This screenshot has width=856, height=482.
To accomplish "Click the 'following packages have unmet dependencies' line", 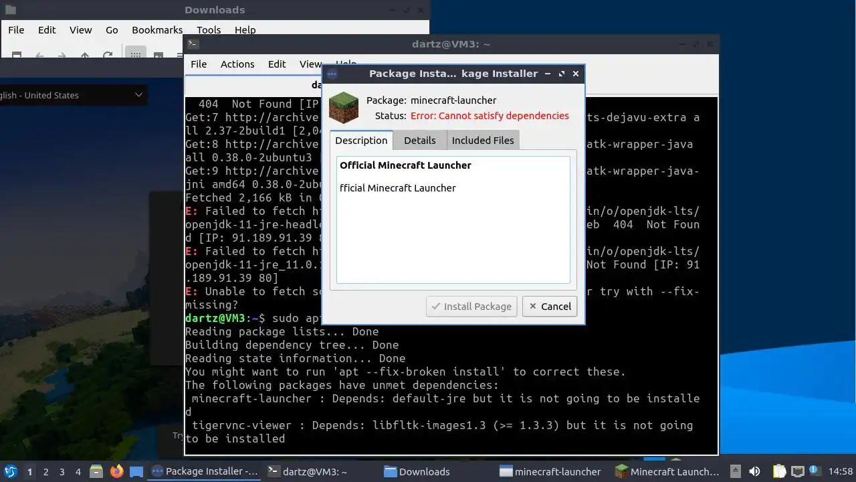I will 342,385.
